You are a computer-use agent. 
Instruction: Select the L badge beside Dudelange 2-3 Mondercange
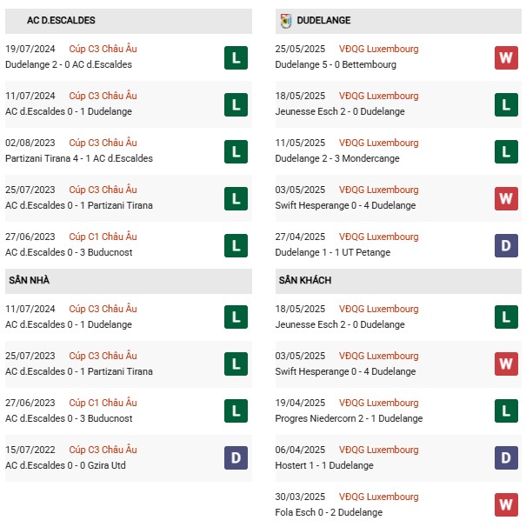(506, 151)
